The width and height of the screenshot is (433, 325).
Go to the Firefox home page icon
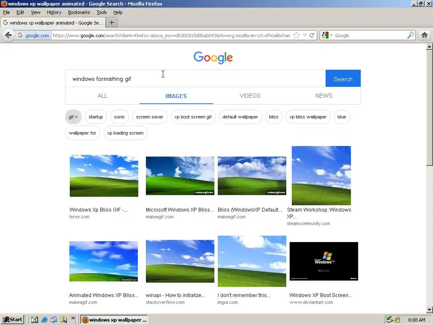pyautogui.click(x=425, y=35)
